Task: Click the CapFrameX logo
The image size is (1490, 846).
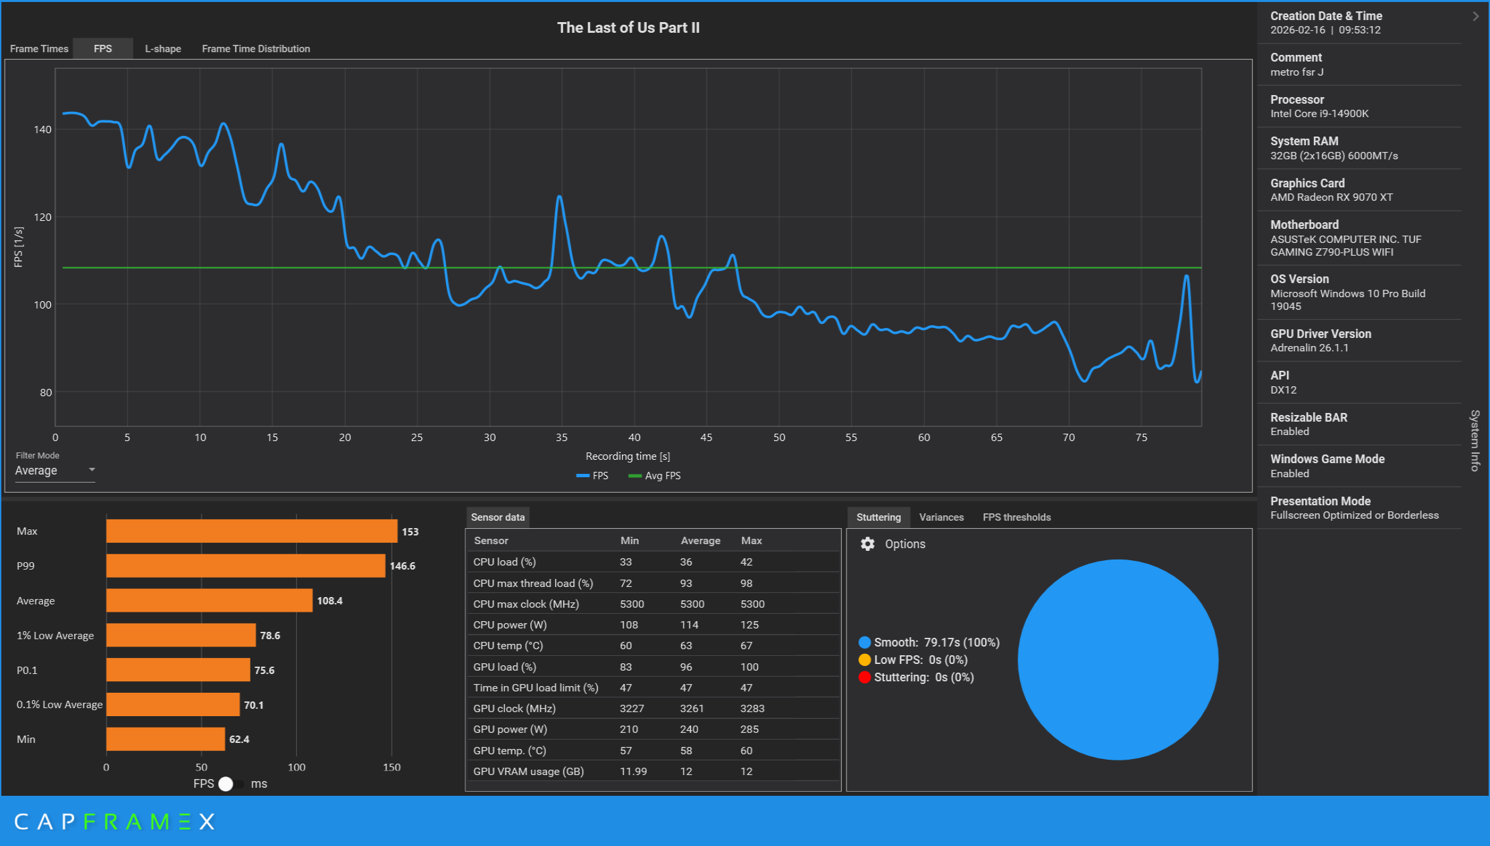Action: [115, 821]
